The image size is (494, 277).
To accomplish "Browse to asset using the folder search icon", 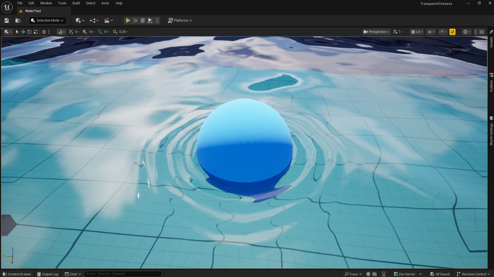I will pos(18,20).
